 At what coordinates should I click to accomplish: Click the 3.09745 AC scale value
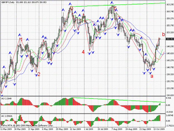pos(170,116)
